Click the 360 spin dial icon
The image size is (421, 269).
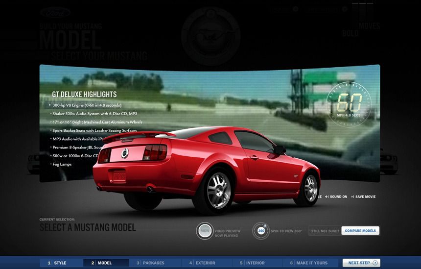(261, 231)
